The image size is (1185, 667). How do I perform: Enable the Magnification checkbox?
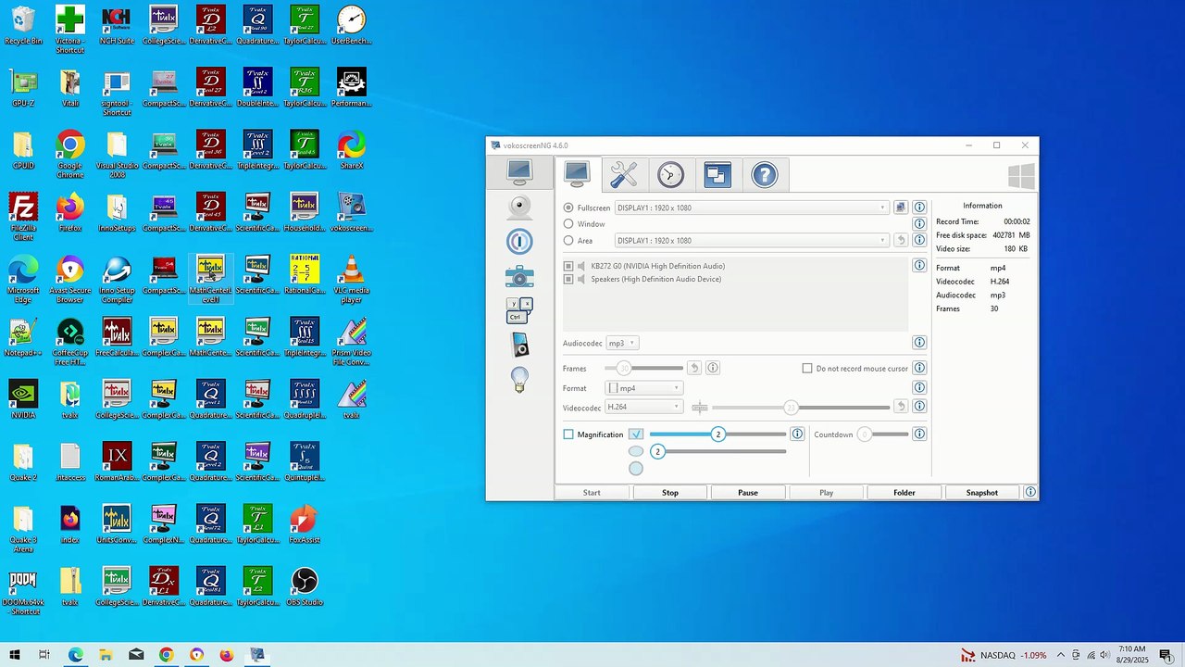click(x=568, y=434)
